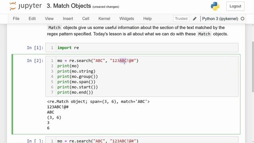Screen dimensions: 254x143
Task: Open the Insert menu
Action: point(68,19)
